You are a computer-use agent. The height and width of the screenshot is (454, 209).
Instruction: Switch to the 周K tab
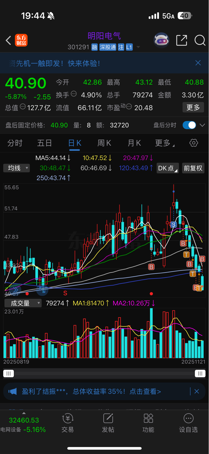coord(104,143)
